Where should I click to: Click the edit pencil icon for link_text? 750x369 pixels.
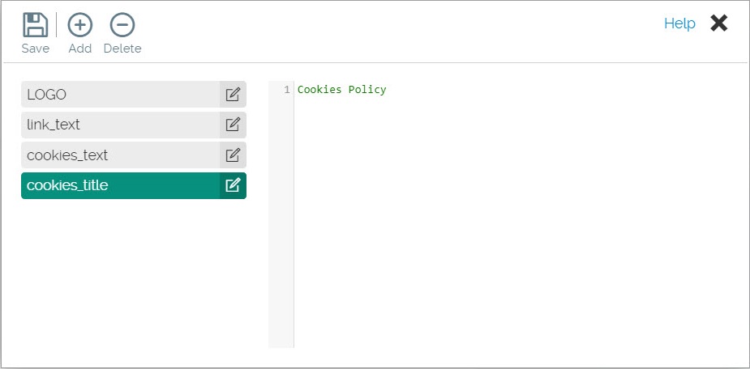coord(233,125)
